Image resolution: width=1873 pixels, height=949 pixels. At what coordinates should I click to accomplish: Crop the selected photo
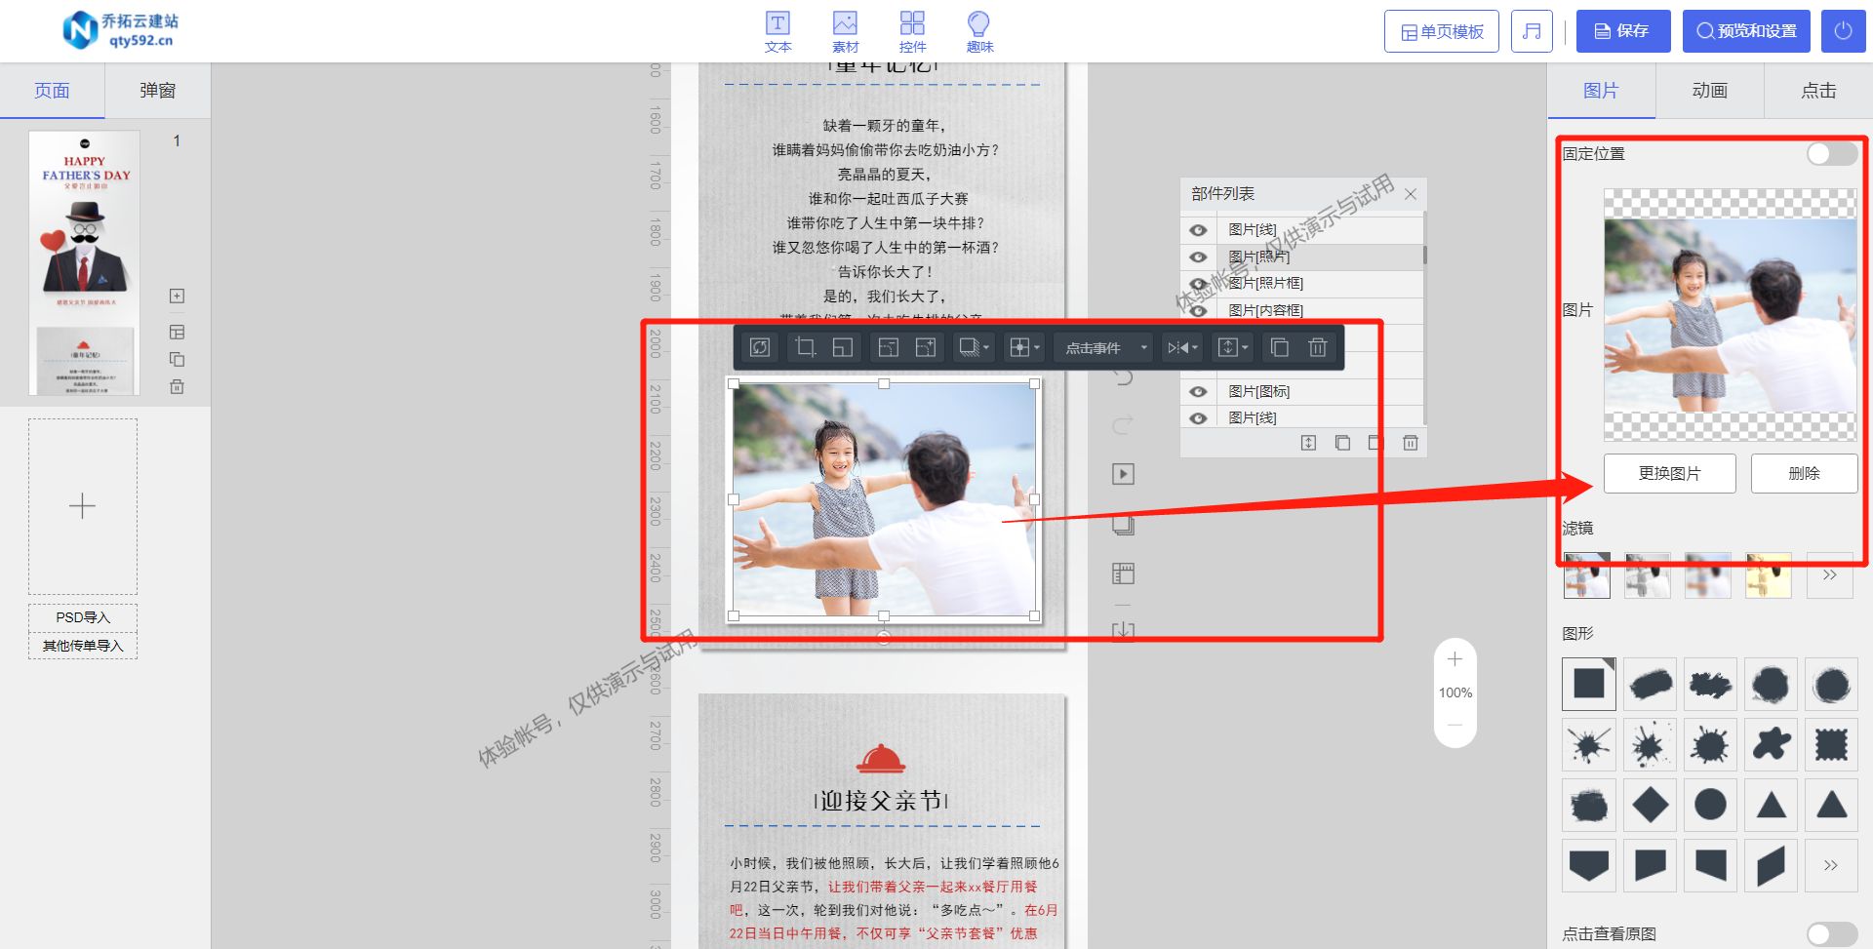(x=805, y=347)
